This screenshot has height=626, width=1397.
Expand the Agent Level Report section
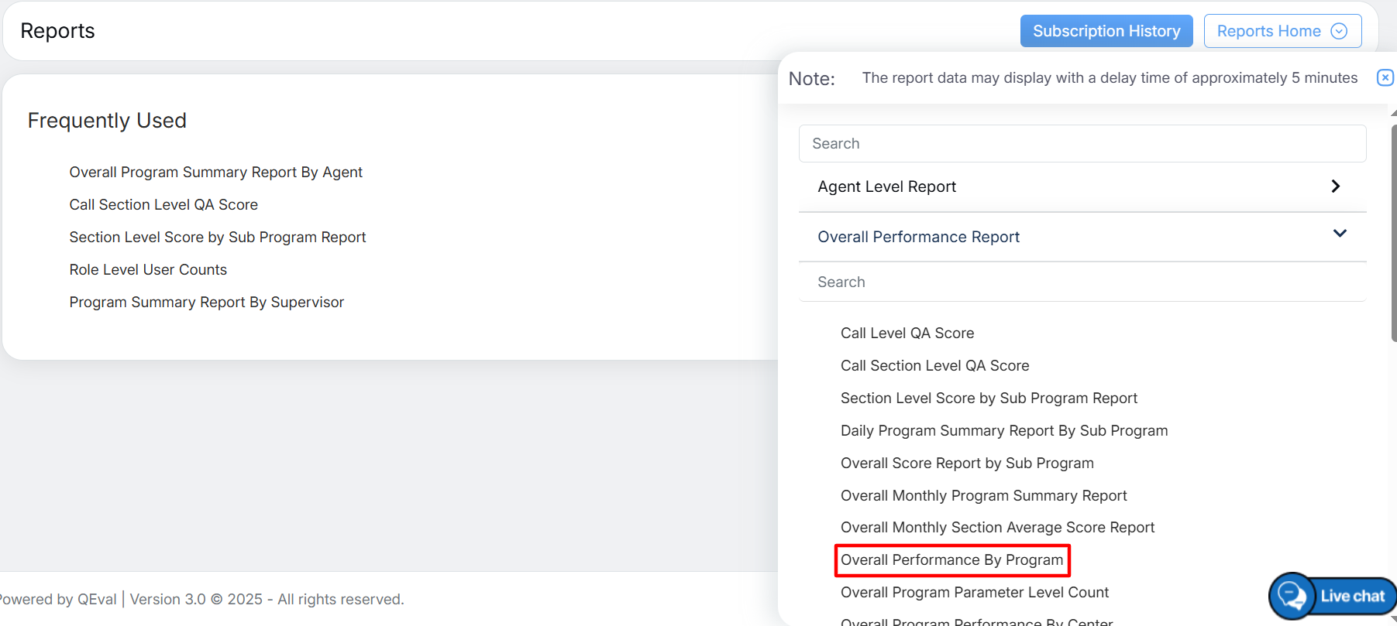tap(1335, 186)
